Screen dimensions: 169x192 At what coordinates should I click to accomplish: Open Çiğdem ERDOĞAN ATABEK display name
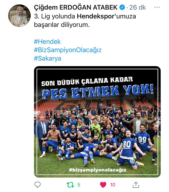[76, 7]
